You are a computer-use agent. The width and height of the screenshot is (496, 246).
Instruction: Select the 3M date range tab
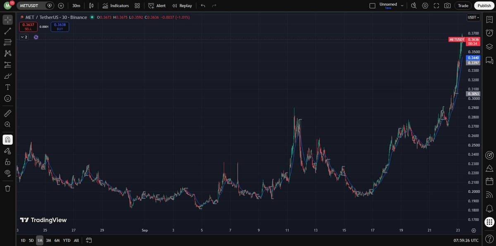click(48, 240)
